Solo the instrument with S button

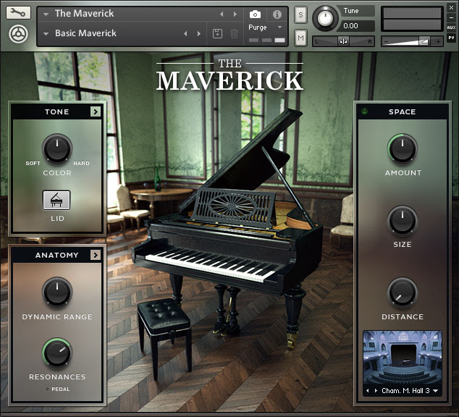(x=300, y=15)
